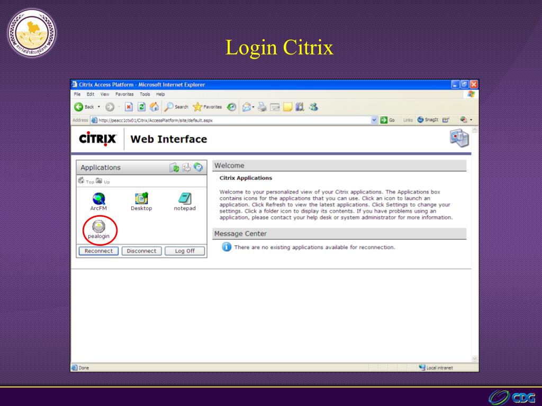542x406 pixels.
Task: Open the History toolbar icon
Action: [232, 107]
